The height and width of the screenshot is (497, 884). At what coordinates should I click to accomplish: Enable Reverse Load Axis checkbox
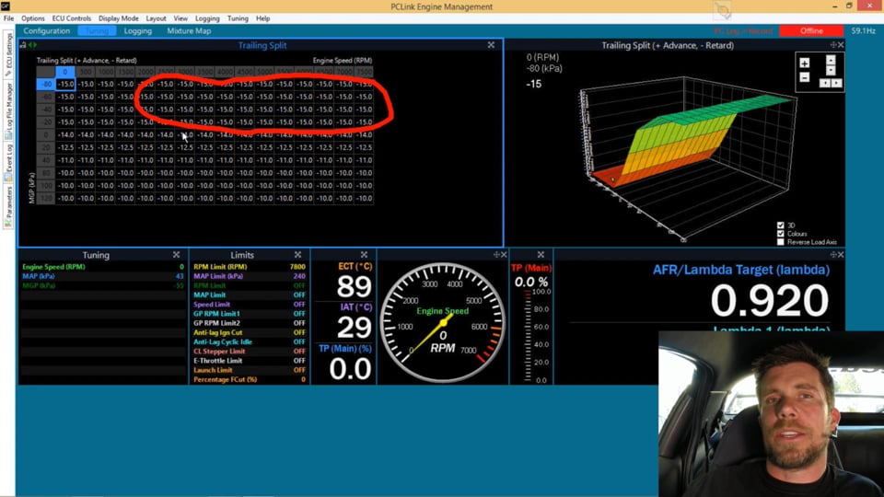780,242
